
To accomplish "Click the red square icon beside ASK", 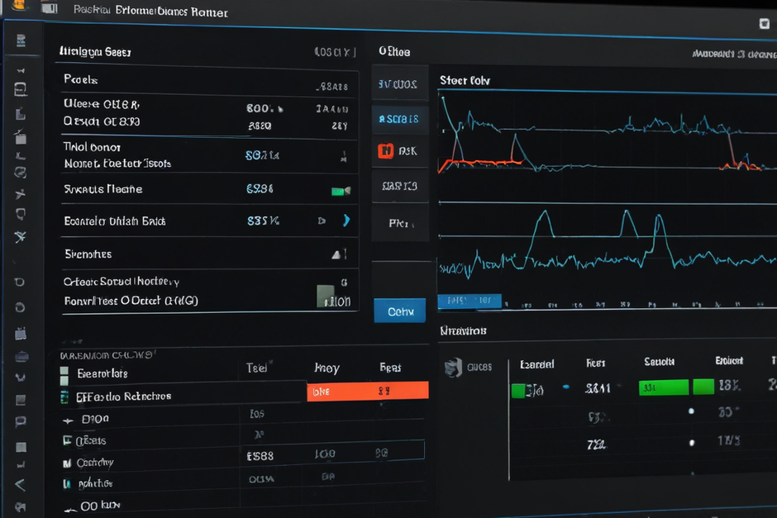I will [385, 150].
